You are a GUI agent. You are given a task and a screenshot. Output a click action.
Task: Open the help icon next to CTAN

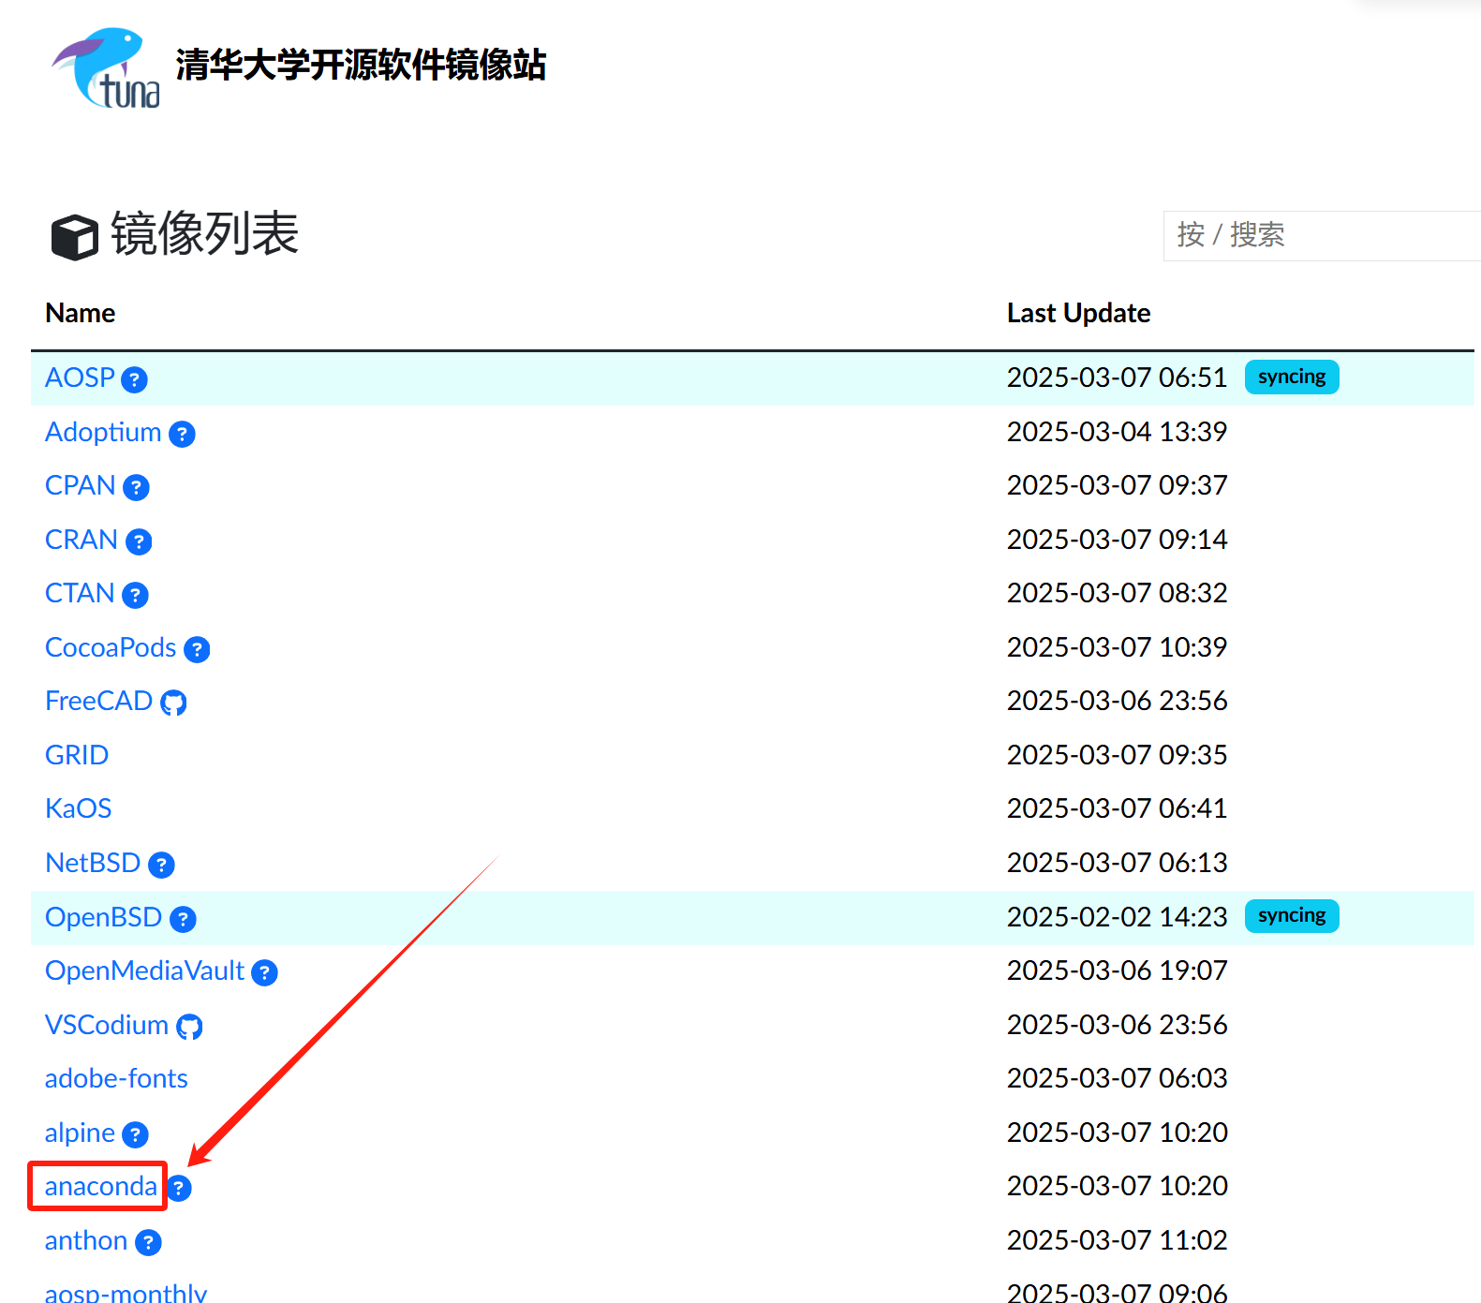pos(135,595)
